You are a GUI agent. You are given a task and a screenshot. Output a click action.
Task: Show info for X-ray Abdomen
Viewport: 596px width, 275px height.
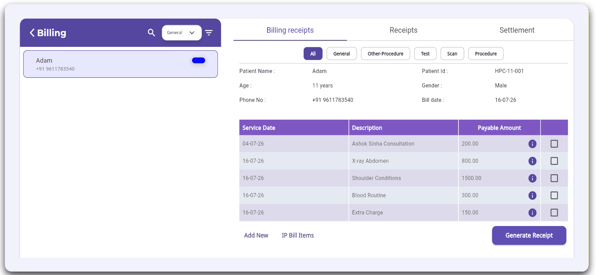click(532, 161)
